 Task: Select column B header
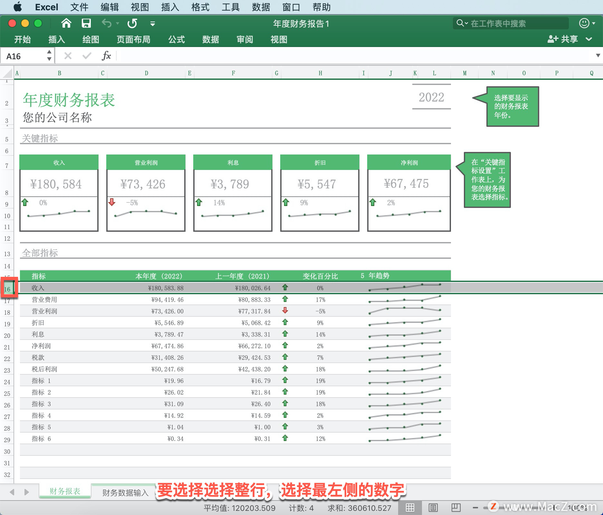click(x=60, y=73)
